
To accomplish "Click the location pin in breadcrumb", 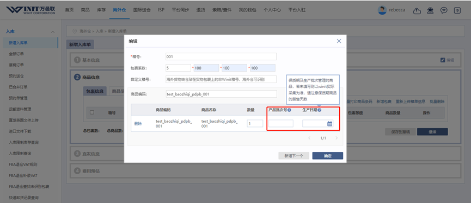I will click(75, 31).
